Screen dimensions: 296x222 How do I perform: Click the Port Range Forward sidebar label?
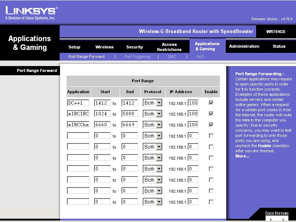coord(37,70)
